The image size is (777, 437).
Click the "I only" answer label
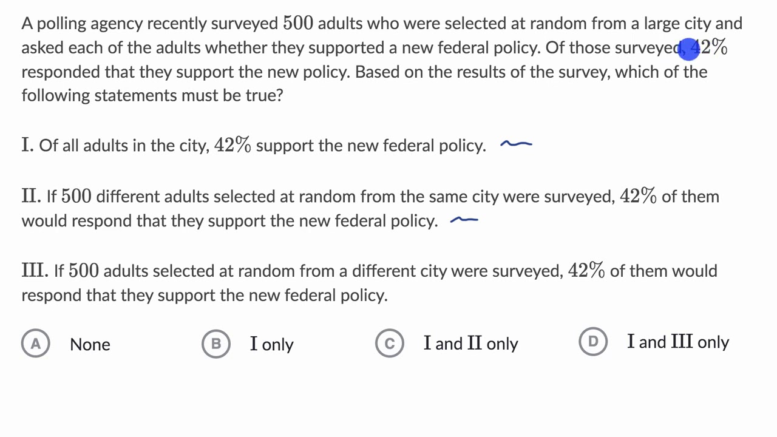point(271,344)
